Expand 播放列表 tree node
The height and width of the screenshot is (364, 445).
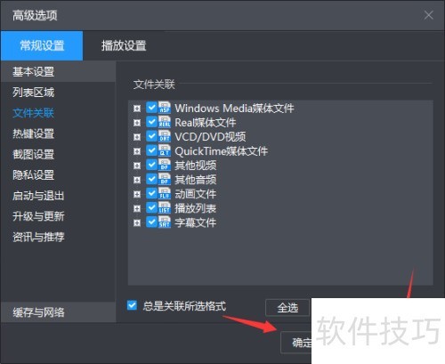point(137,208)
